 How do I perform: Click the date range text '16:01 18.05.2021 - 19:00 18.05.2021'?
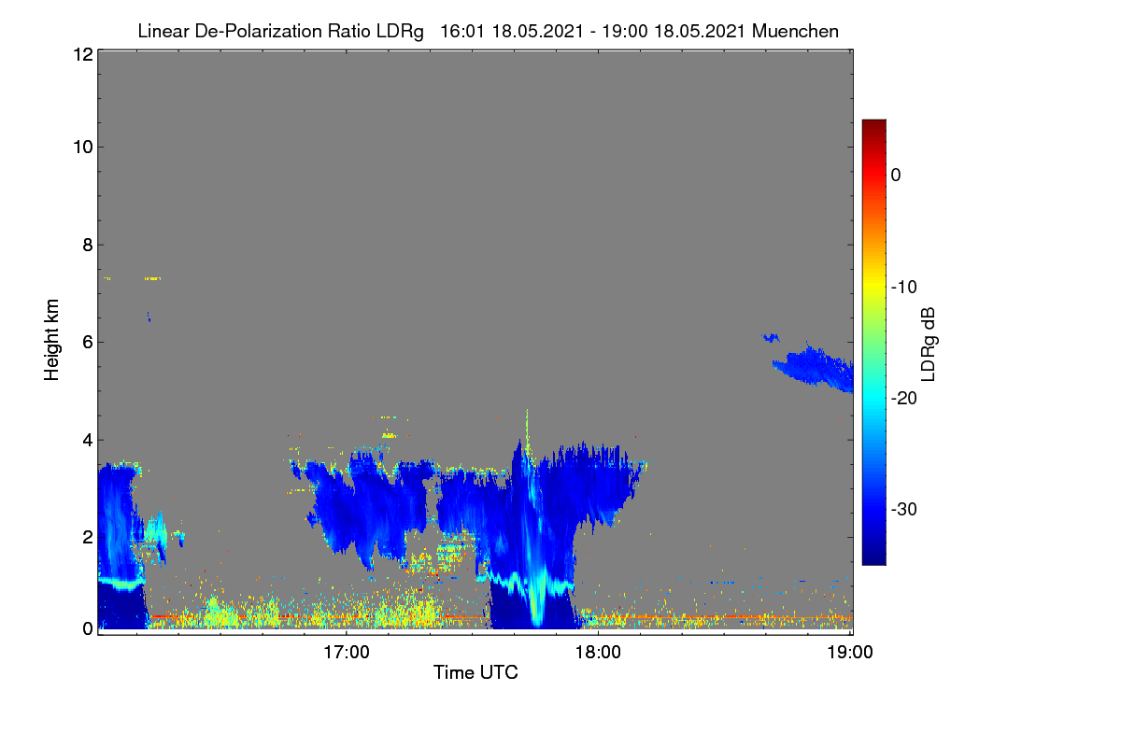point(591,31)
